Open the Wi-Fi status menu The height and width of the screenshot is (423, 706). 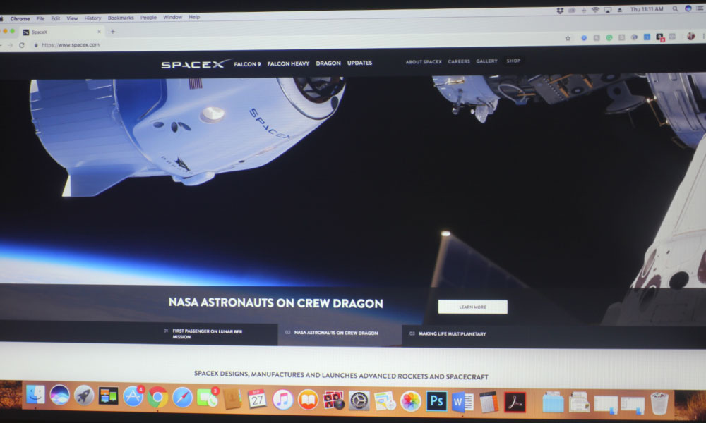(x=595, y=10)
